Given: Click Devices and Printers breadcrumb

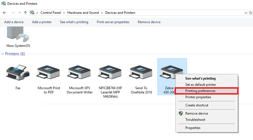Looking at the screenshot, I should 120,13.
